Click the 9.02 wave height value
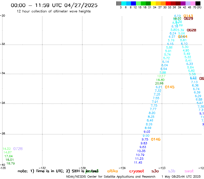This screenshot has height=179, width=204. (x=147, y=132)
